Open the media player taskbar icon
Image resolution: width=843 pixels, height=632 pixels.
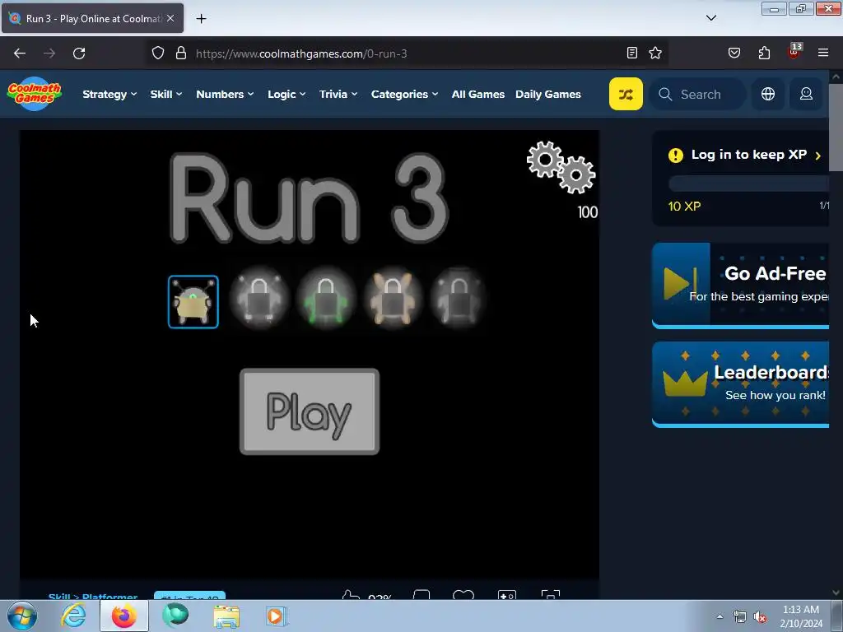pos(277,616)
